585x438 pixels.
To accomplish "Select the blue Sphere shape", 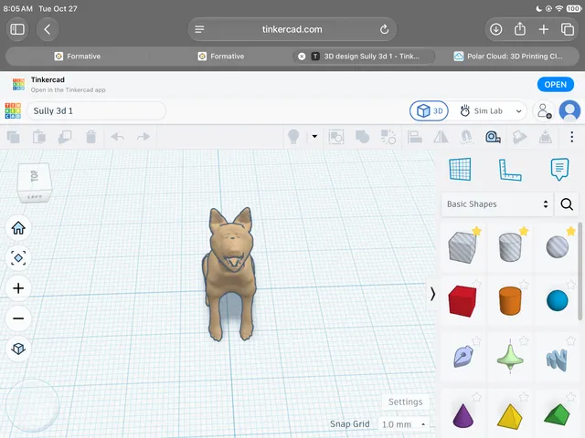I will [558, 300].
